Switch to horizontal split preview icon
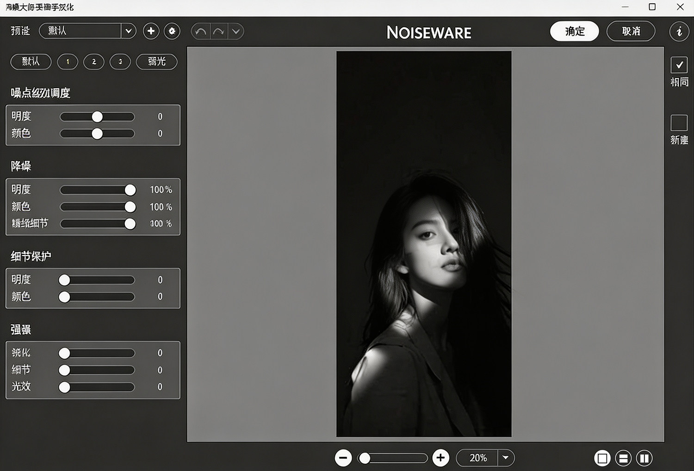Image resolution: width=694 pixels, height=471 pixels. pyautogui.click(x=623, y=458)
